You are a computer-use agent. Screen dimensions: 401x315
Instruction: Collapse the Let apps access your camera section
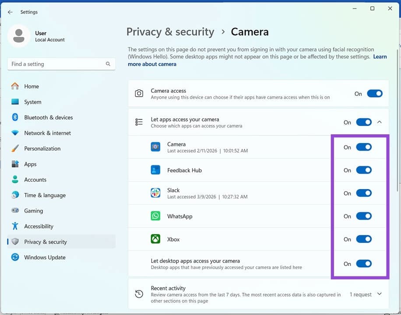click(x=379, y=122)
